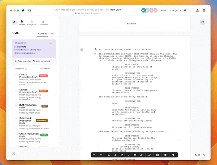This screenshot has width=217, height=165.
Task: Change text case with the Aa icon
Action: (x=135, y=155)
